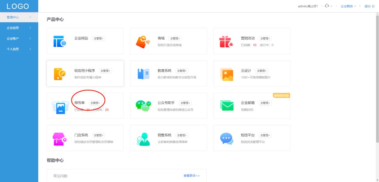The image size is (379, 182).
Task: Select 个人信息 in the sidebar
Action: tap(13, 49)
